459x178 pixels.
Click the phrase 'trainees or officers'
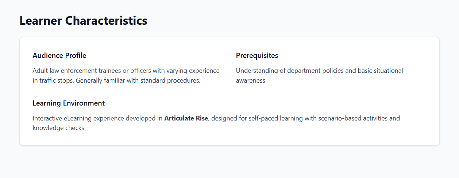tap(124, 71)
